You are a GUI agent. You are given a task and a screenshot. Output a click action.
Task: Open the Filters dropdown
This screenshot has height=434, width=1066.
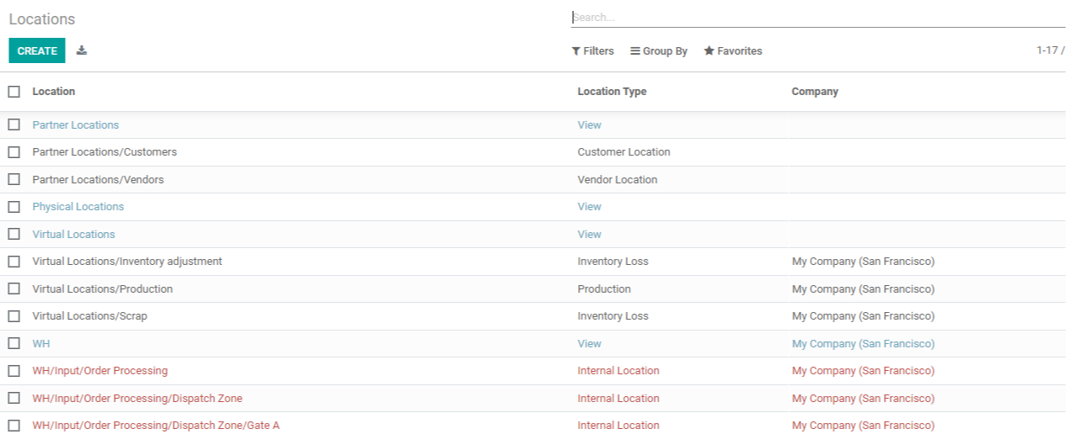coord(592,51)
